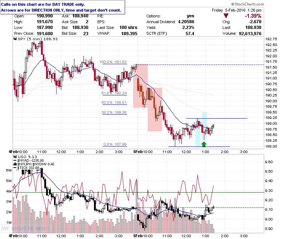The width and height of the screenshot is (283, 239).
Task: Click the Volume value 92,613,976
Action: (250, 34)
